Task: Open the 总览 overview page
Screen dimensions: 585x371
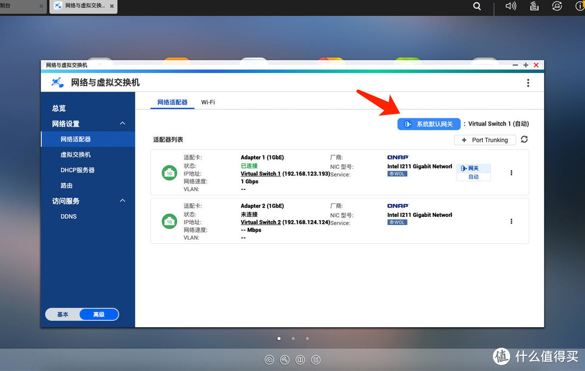Action: pos(59,108)
